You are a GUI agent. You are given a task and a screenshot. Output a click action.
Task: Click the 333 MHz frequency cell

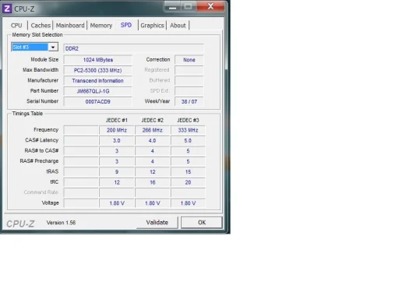click(188, 130)
